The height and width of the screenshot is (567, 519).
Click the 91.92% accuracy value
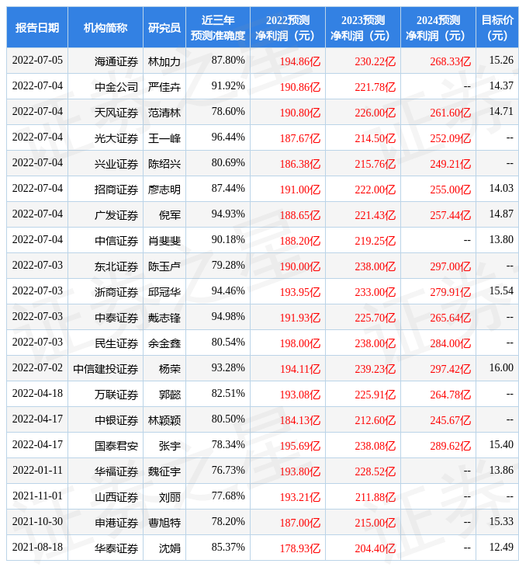[228, 85]
